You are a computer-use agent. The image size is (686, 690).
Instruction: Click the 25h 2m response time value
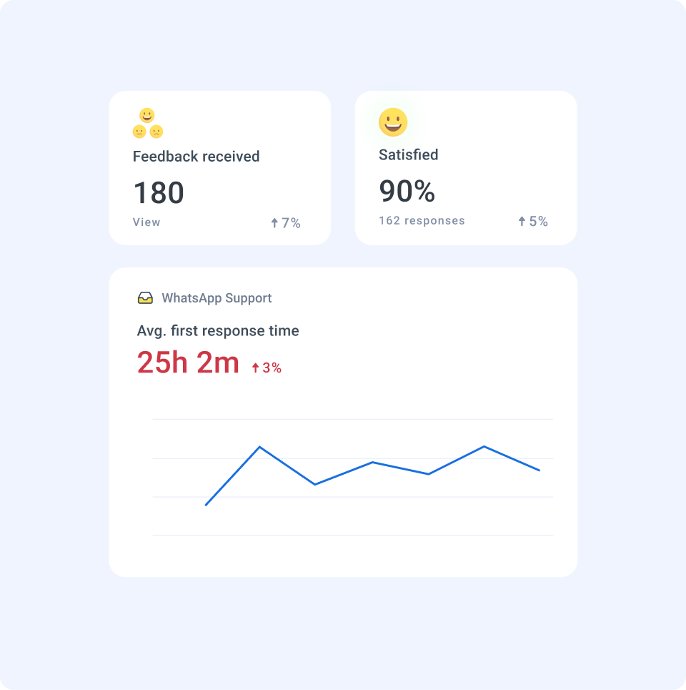pyautogui.click(x=187, y=363)
